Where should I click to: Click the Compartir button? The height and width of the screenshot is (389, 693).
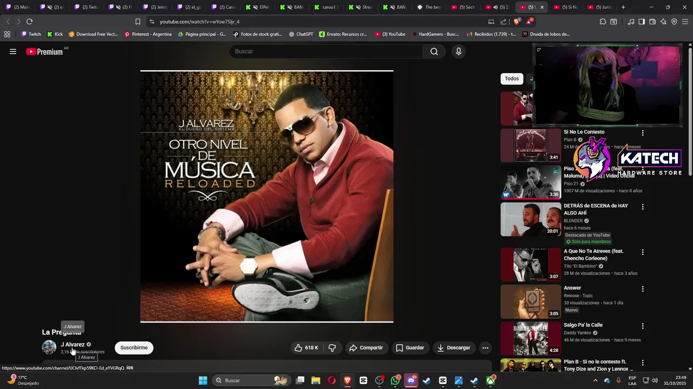366,347
